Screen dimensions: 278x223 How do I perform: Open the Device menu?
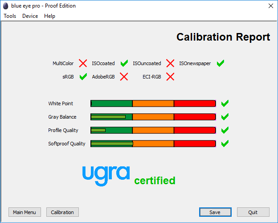(x=30, y=16)
